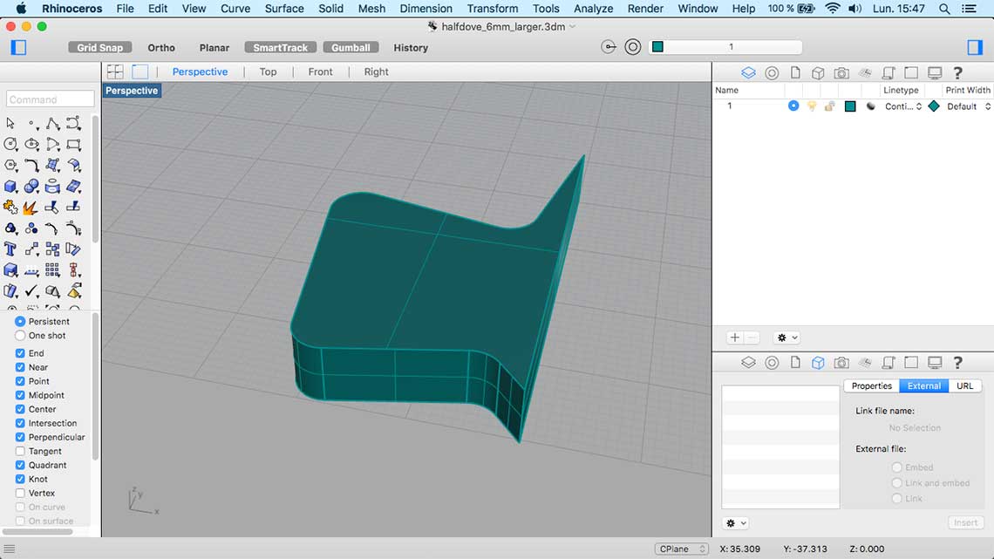Choose the Rectangle tool

tap(73, 144)
